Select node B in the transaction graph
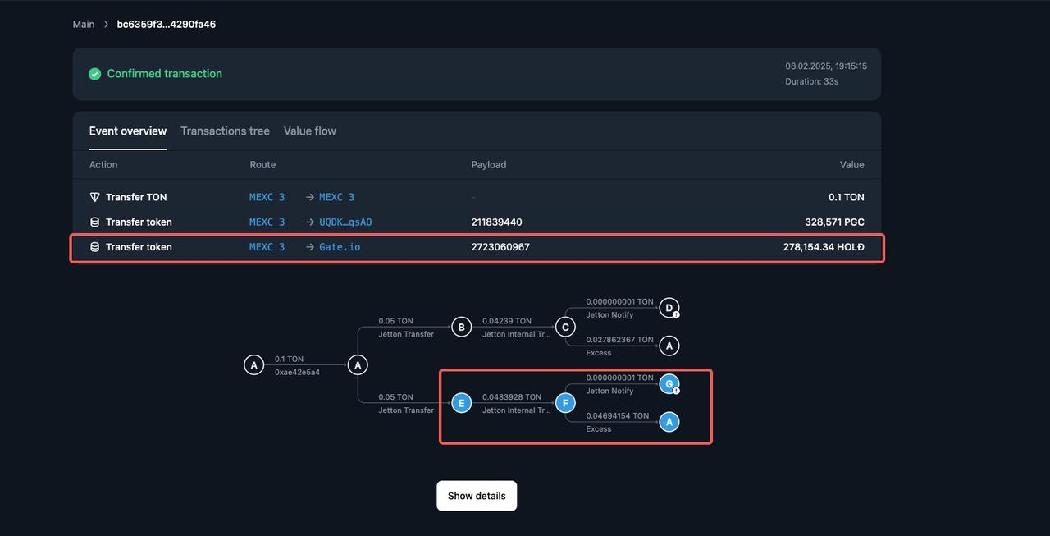Screen dimensions: 1050x536 461,327
